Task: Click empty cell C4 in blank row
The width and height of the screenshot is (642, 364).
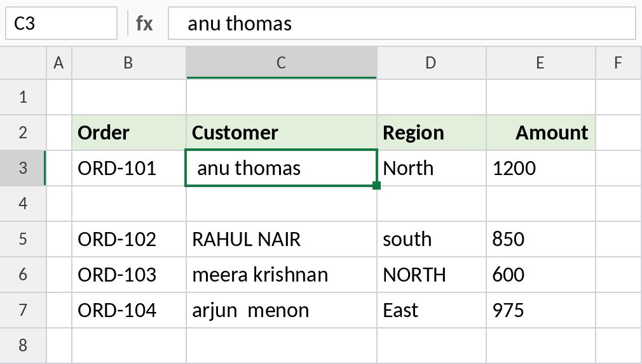Action: (282, 204)
